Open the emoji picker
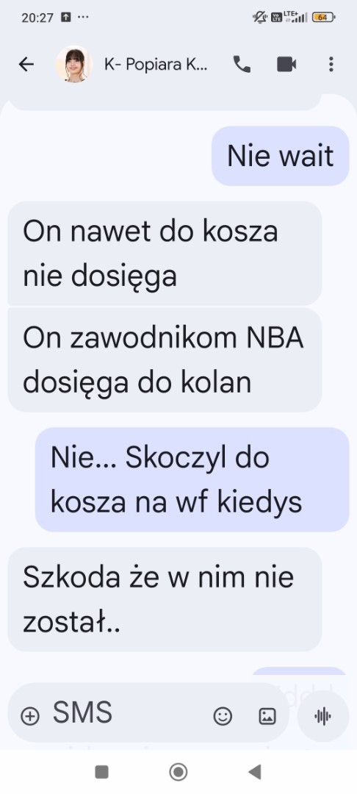This screenshot has width=357, height=794. (223, 716)
